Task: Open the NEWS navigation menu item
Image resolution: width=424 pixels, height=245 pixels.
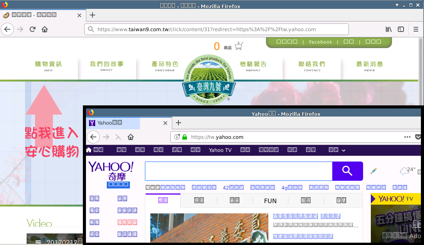Action: pyautogui.click(x=369, y=67)
